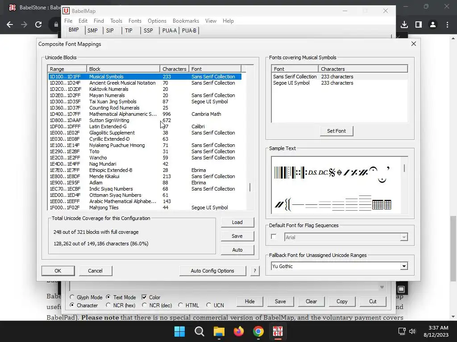Screen dimensions: 457x342
Task: Click the Auto button
Action: coord(237,250)
